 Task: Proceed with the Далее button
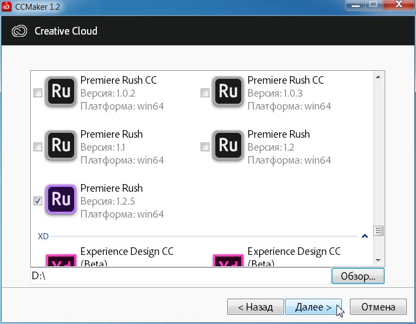point(313,307)
